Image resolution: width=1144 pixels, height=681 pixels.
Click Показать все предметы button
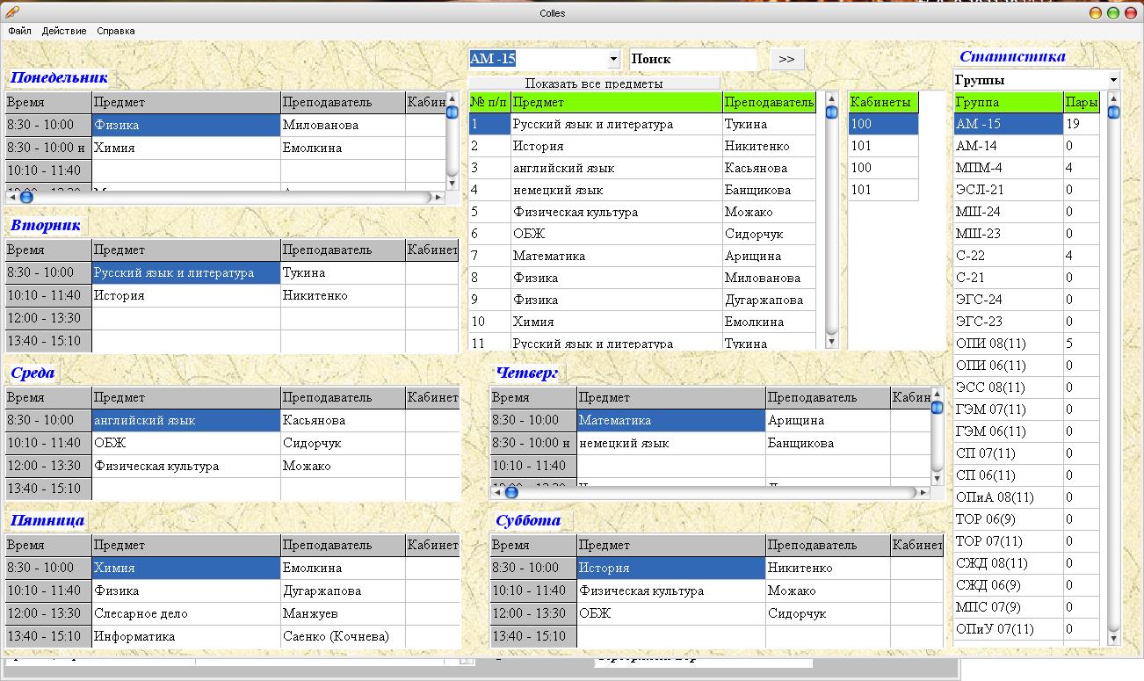point(594,83)
